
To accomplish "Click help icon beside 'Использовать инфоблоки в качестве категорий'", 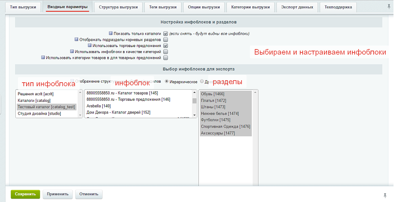I will (72, 51).
